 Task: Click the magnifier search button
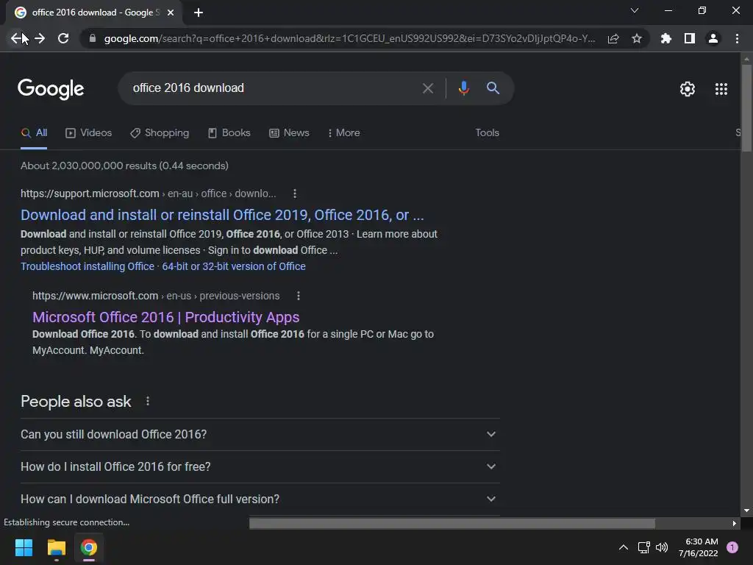click(493, 88)
